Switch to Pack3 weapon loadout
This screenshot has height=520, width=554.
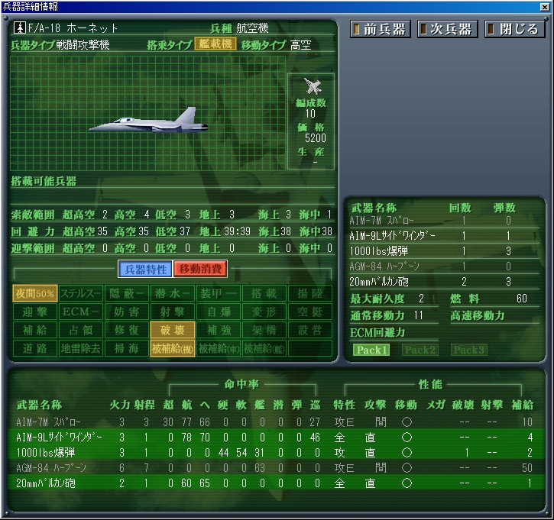pyautogui.click(x=469, y=350)
